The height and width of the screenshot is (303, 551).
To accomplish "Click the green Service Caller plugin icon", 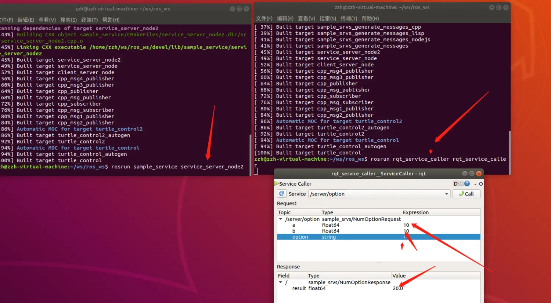I will 276,183.
